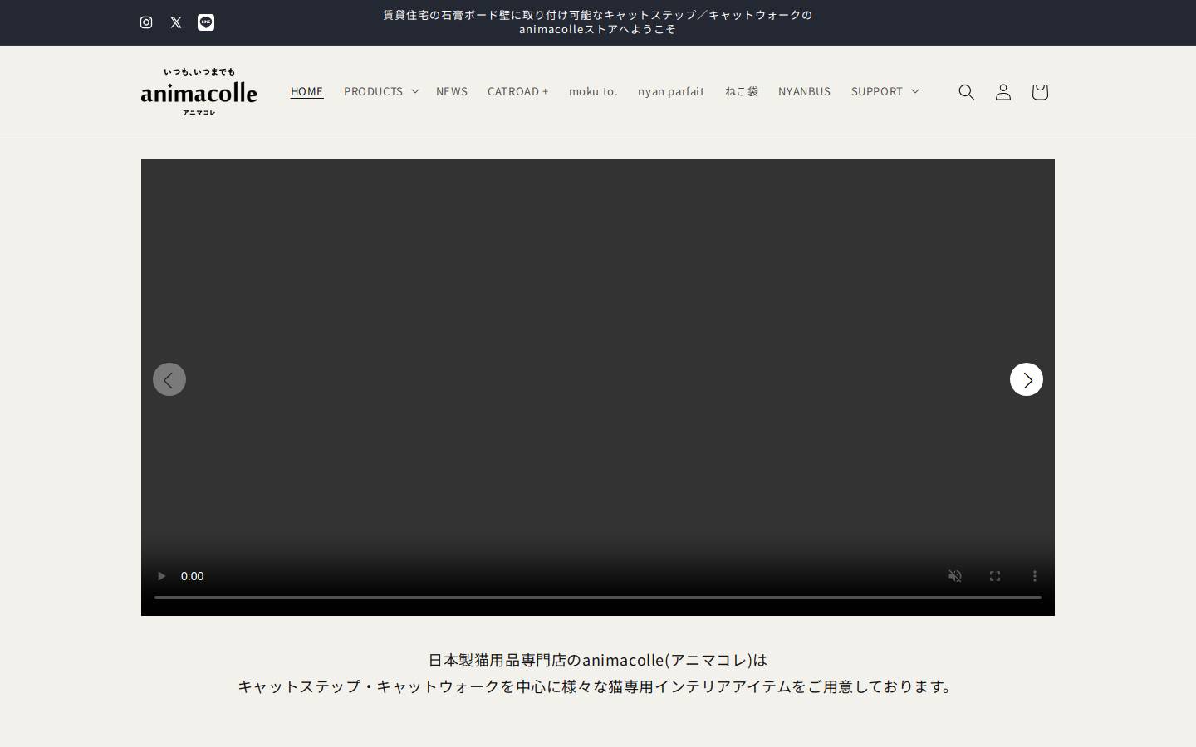Open the LINE social link
Viewport: 1196px width, 747px height.
tap(206, 22)
